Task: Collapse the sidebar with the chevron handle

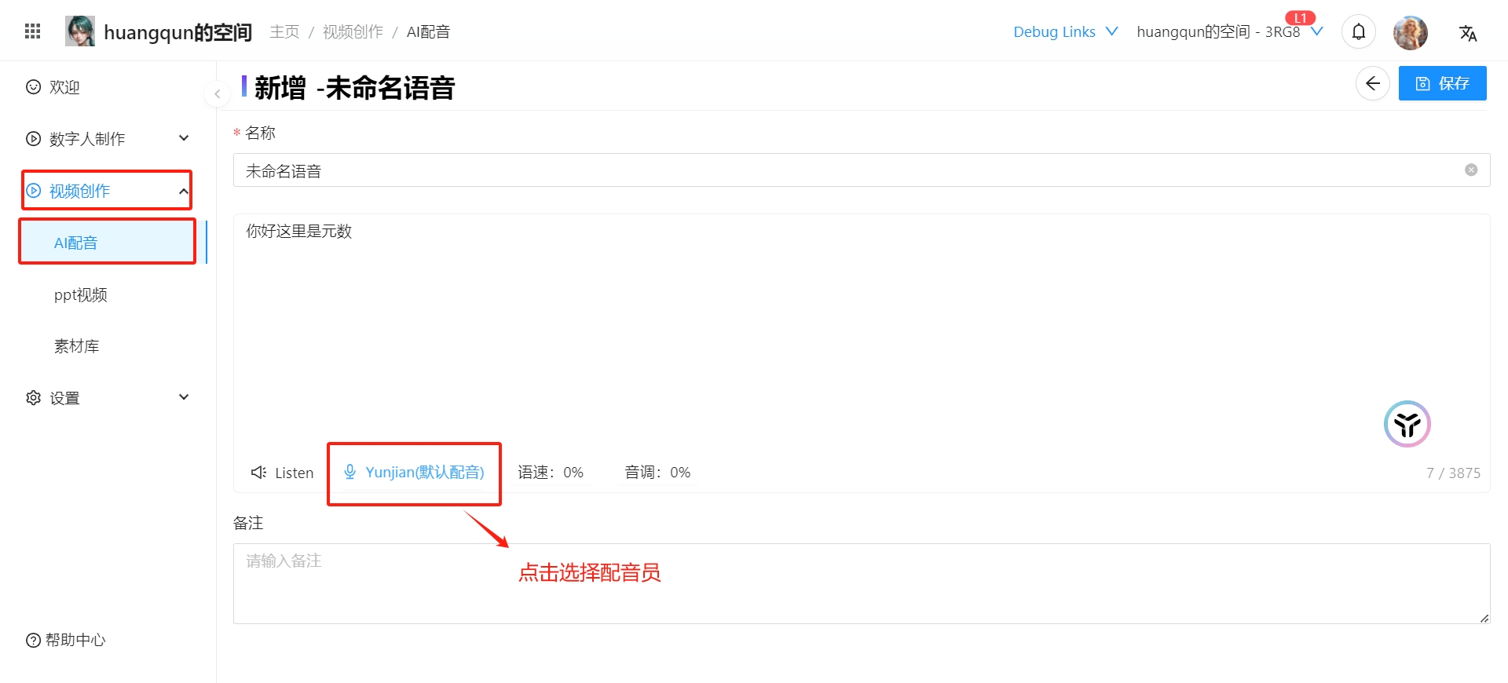Action: (x=217, y=94)
